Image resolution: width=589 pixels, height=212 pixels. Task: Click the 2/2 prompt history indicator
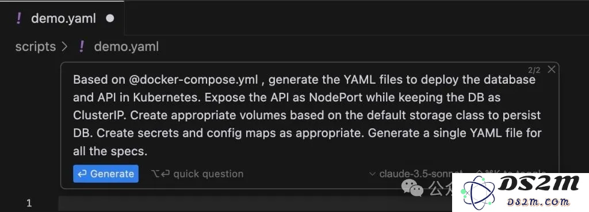click(x=534, y=70)
